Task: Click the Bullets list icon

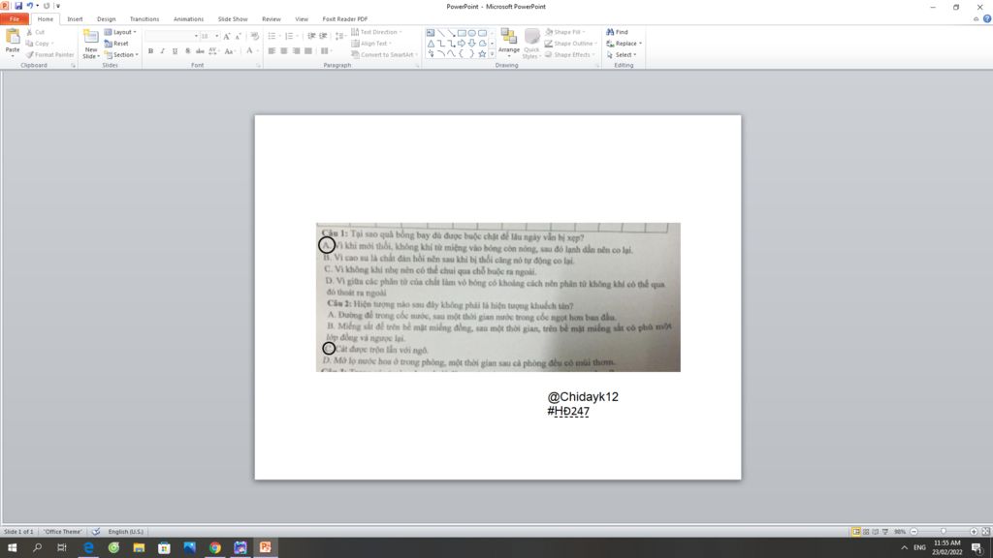Action: tap(272, 36)
